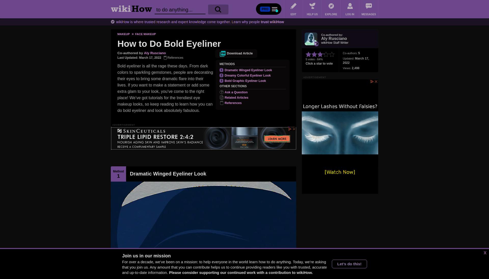This screenshot has height=279, width=489.
Task: Jump to Dreamy Colorful Eyeliner Look method
Action: pos(248,76)
